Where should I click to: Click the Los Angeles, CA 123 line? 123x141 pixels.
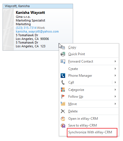click(x=30, y=46)
